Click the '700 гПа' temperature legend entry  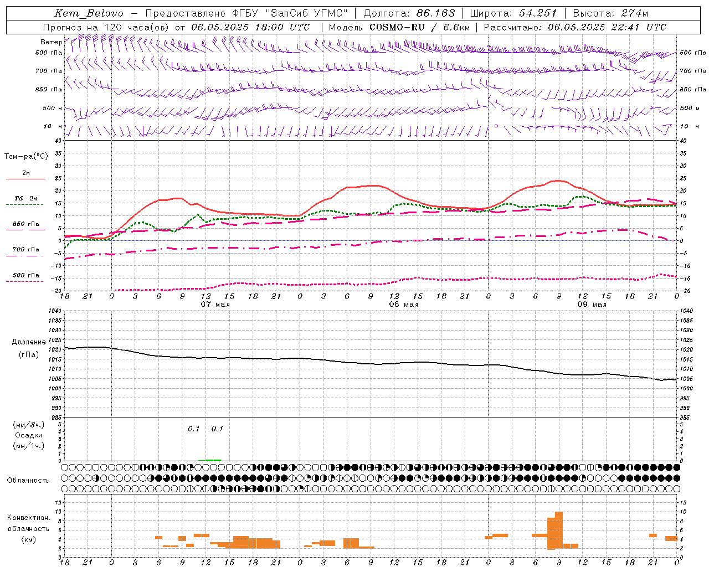point(25,249)
